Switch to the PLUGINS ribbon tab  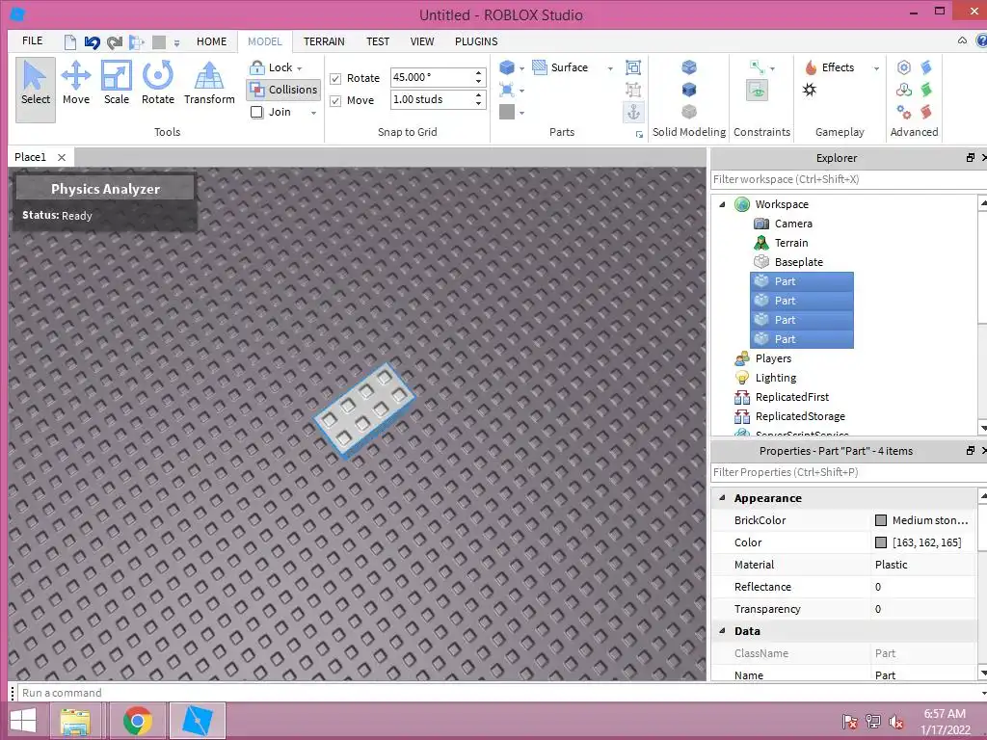point(476,41)
